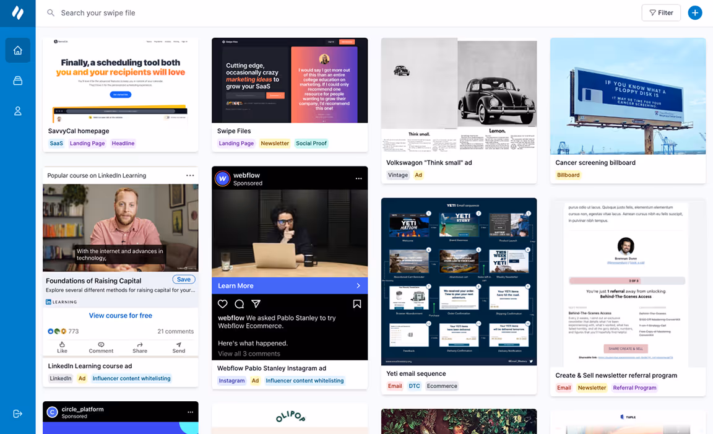Click the circle_platform avatar icon
713x434 pixels.
click(x=52, y=412)
